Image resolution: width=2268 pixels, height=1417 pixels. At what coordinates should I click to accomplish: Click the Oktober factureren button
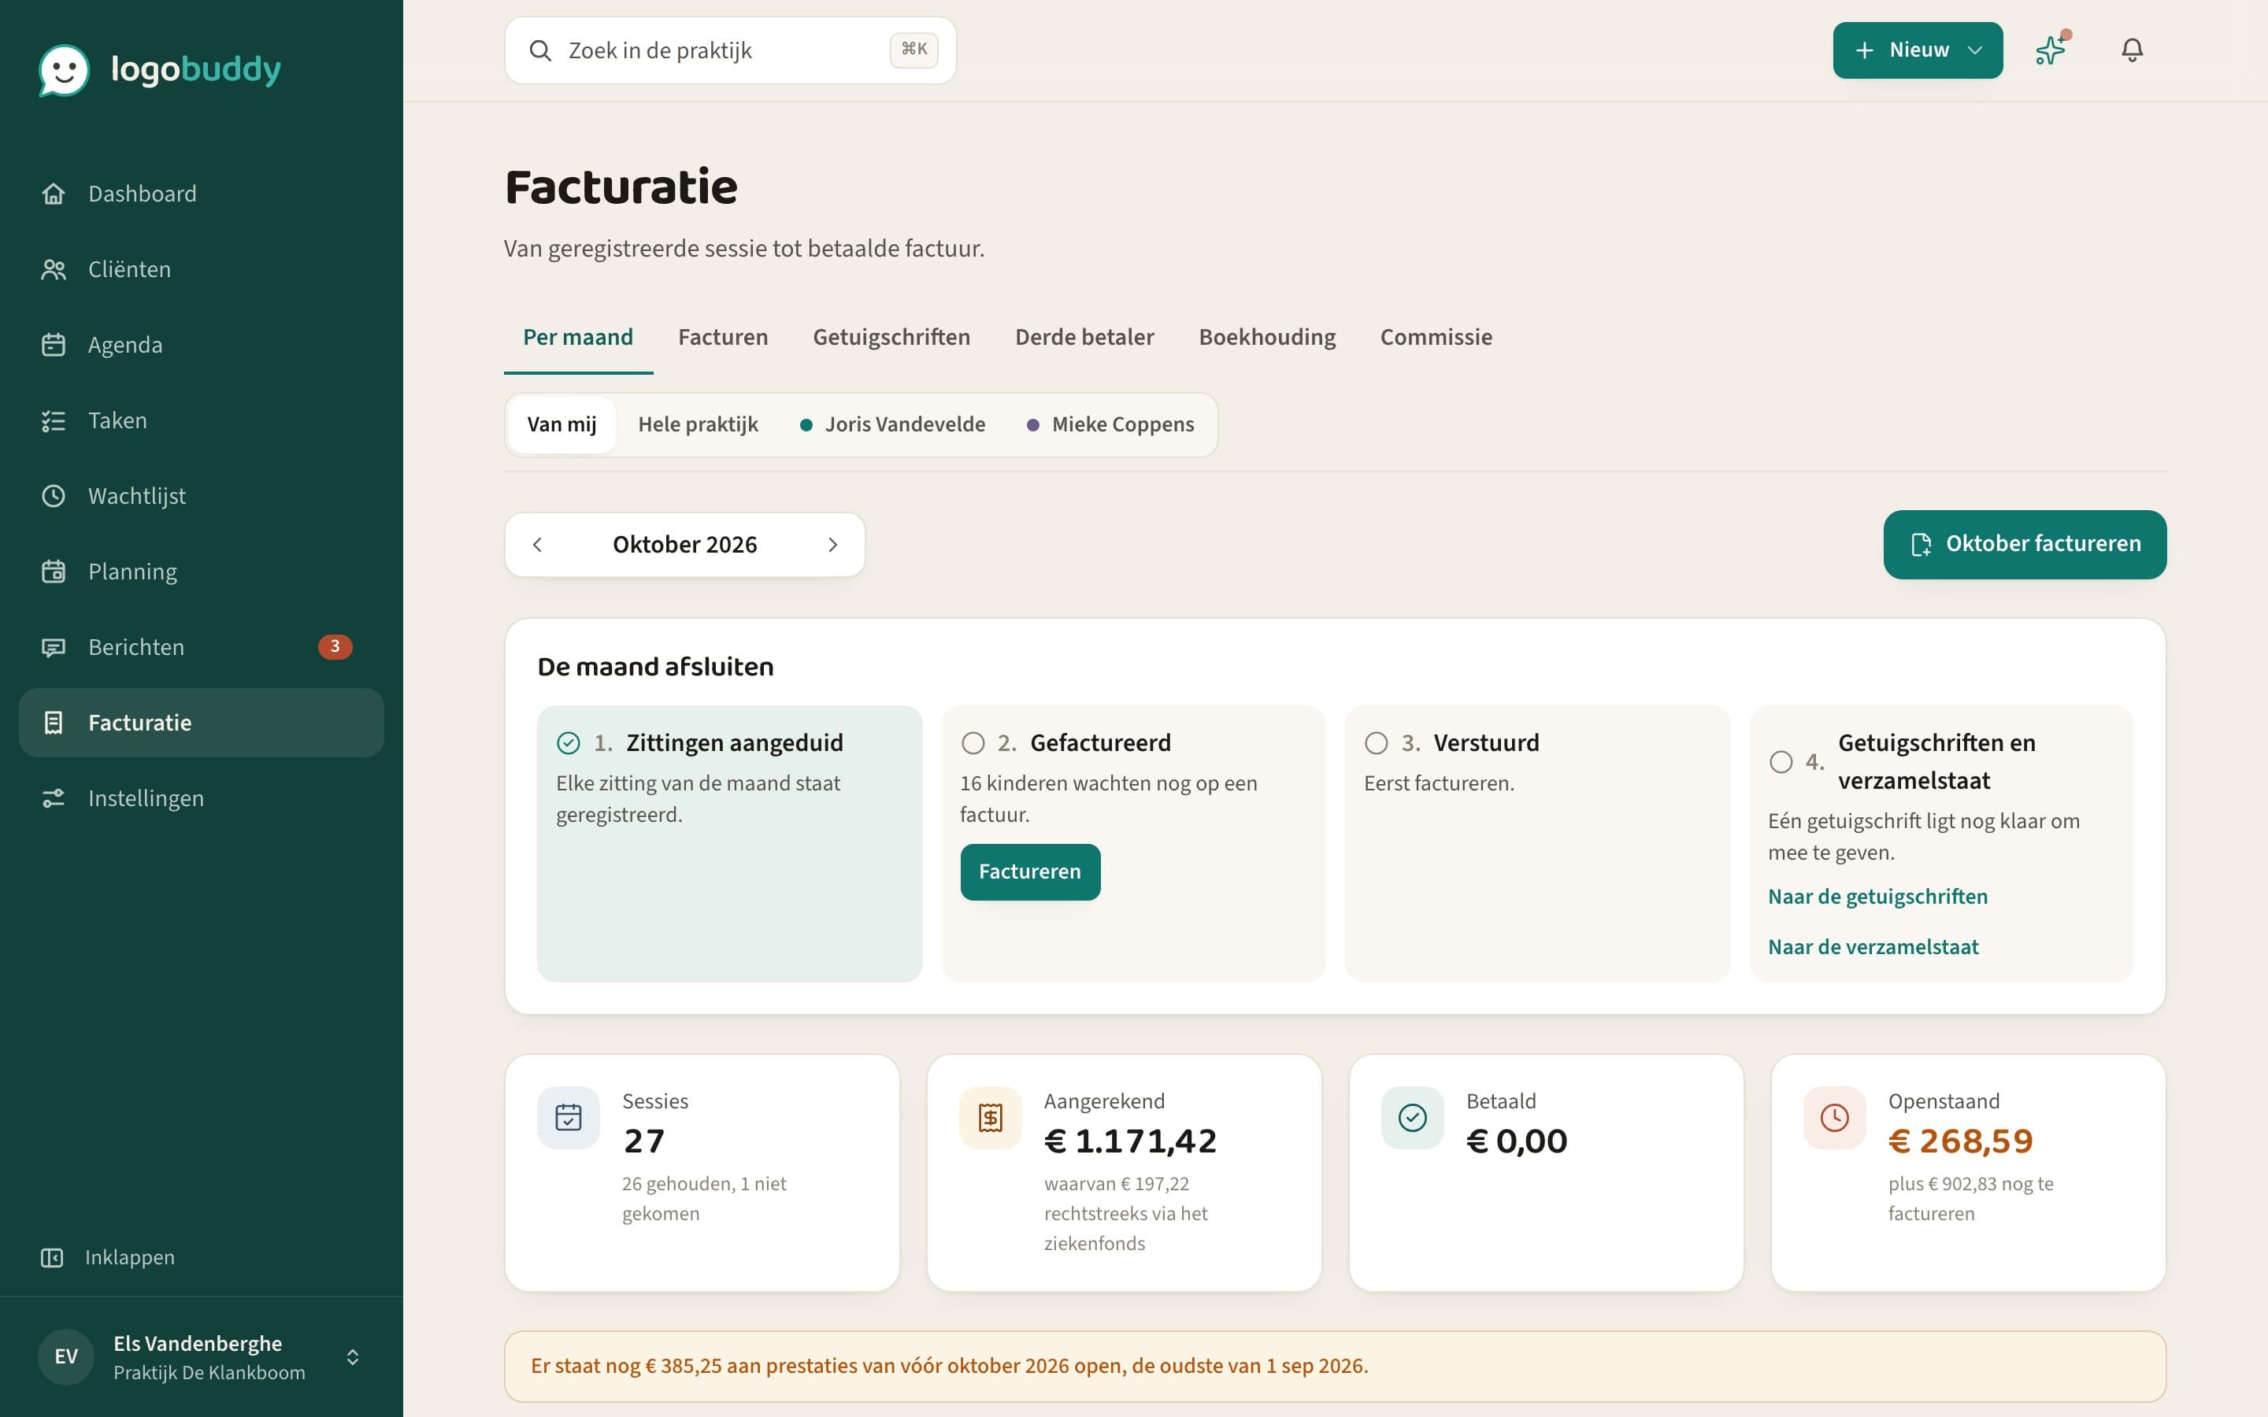coord(2025,545)
